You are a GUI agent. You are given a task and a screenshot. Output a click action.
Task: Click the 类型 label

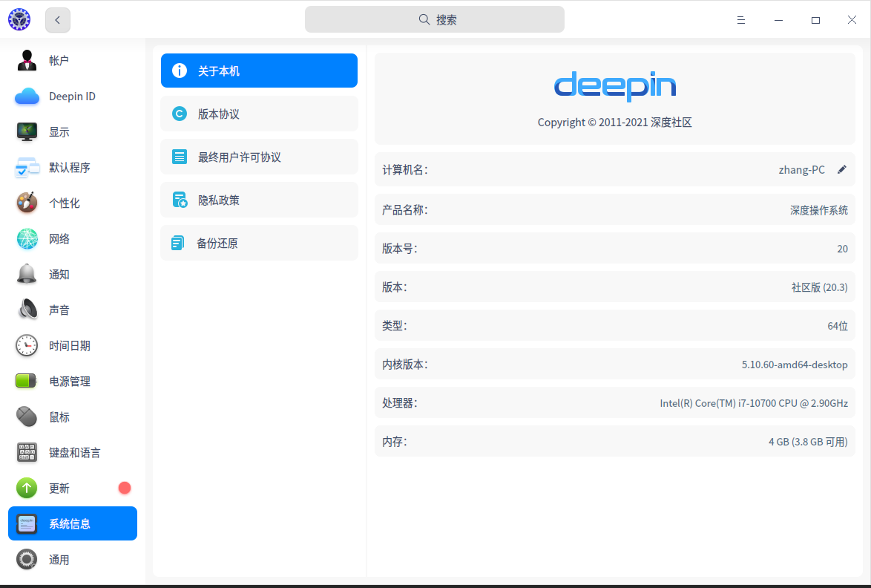tap(395, 326)
